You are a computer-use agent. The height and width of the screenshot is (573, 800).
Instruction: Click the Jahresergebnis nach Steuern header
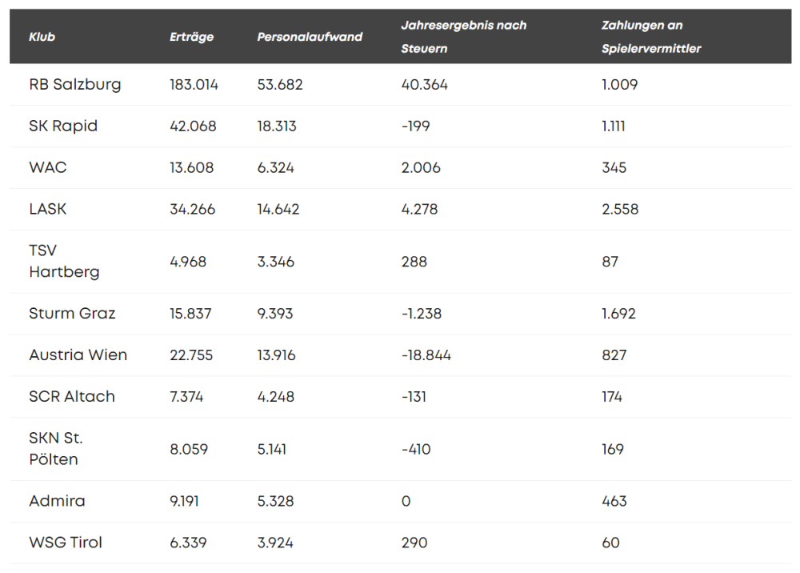tap(463, 37)
